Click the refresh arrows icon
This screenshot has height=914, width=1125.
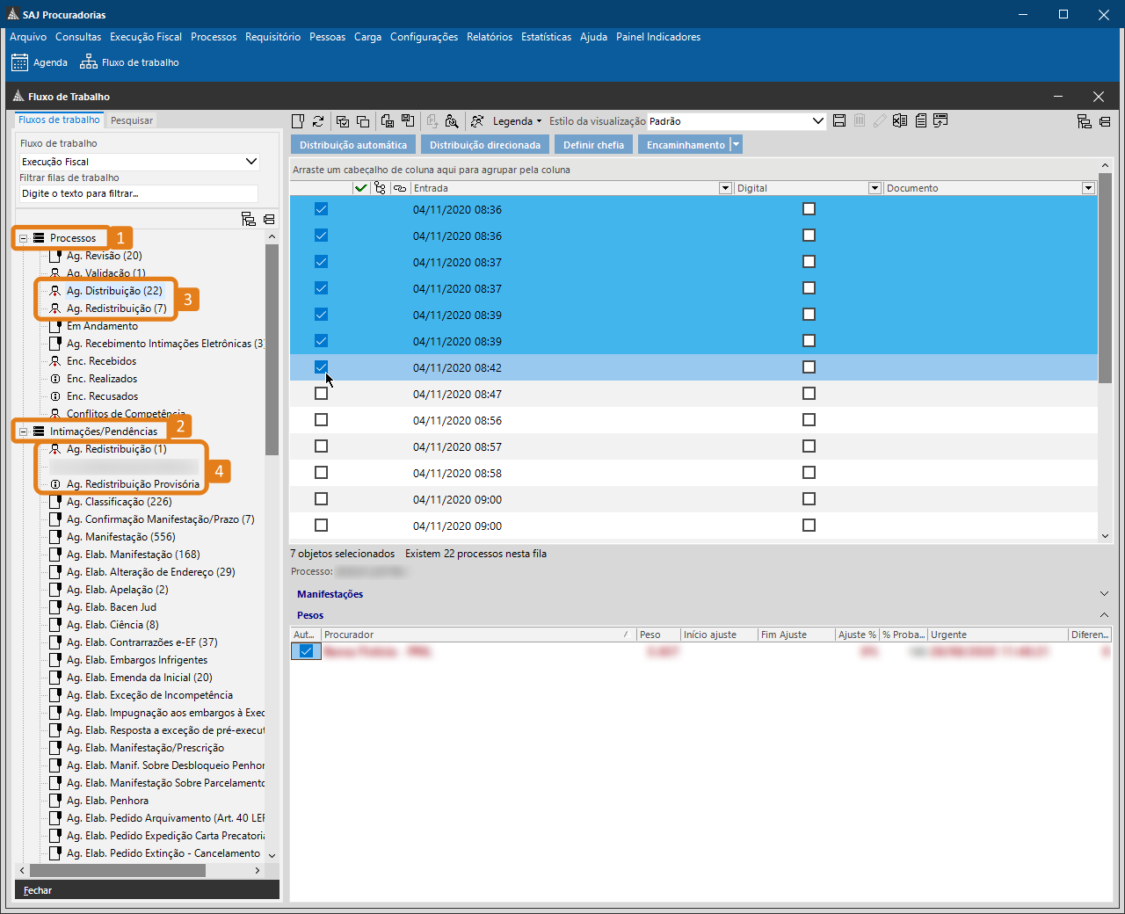click(318, 121)
